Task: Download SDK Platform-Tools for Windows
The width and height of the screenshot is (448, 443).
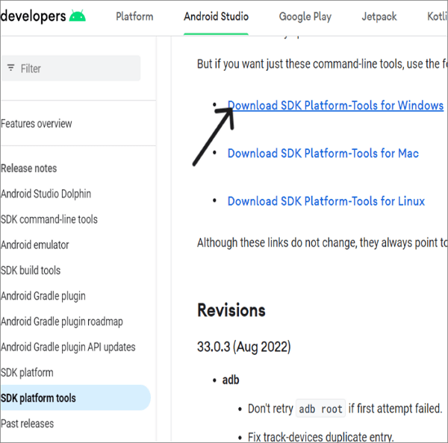Action: pyautogui.click(x=335, y=106)
